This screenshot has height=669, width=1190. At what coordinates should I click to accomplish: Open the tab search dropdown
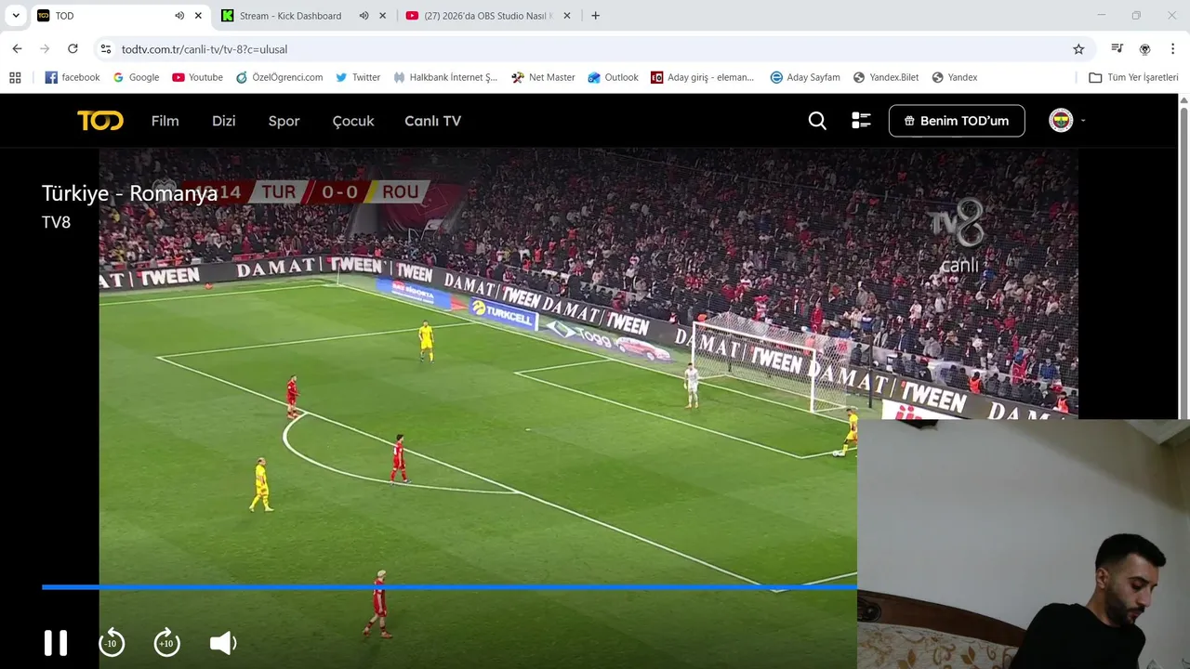(16, 16)
